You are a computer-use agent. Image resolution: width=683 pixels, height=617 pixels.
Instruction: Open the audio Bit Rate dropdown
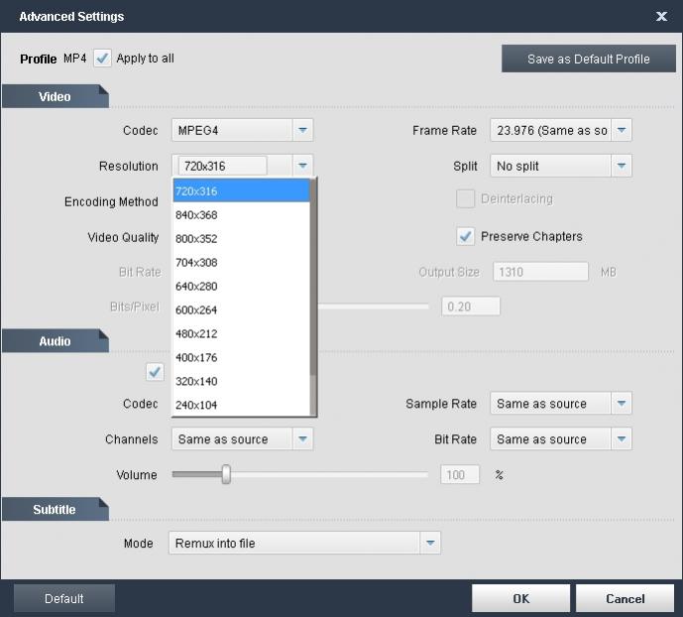(x=561, y=439)
